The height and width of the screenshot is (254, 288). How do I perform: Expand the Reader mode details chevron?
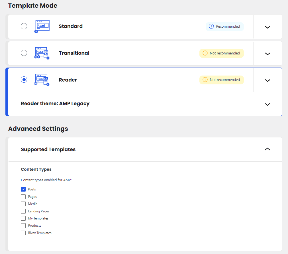pos(267,80)
